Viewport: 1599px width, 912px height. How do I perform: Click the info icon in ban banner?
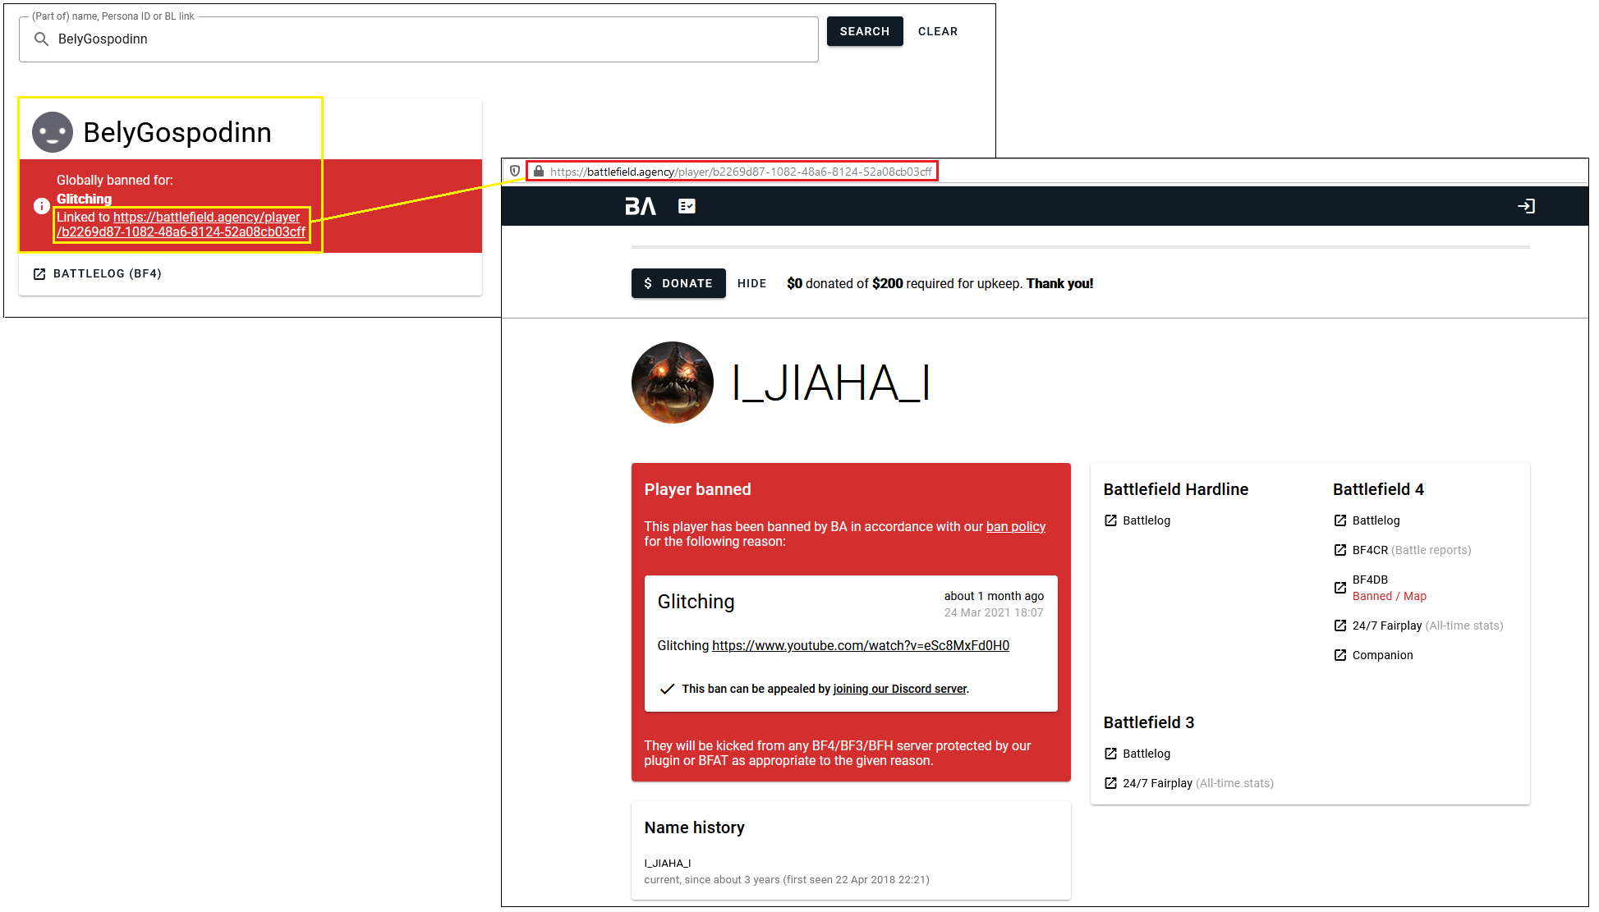[x=41, y=206]
